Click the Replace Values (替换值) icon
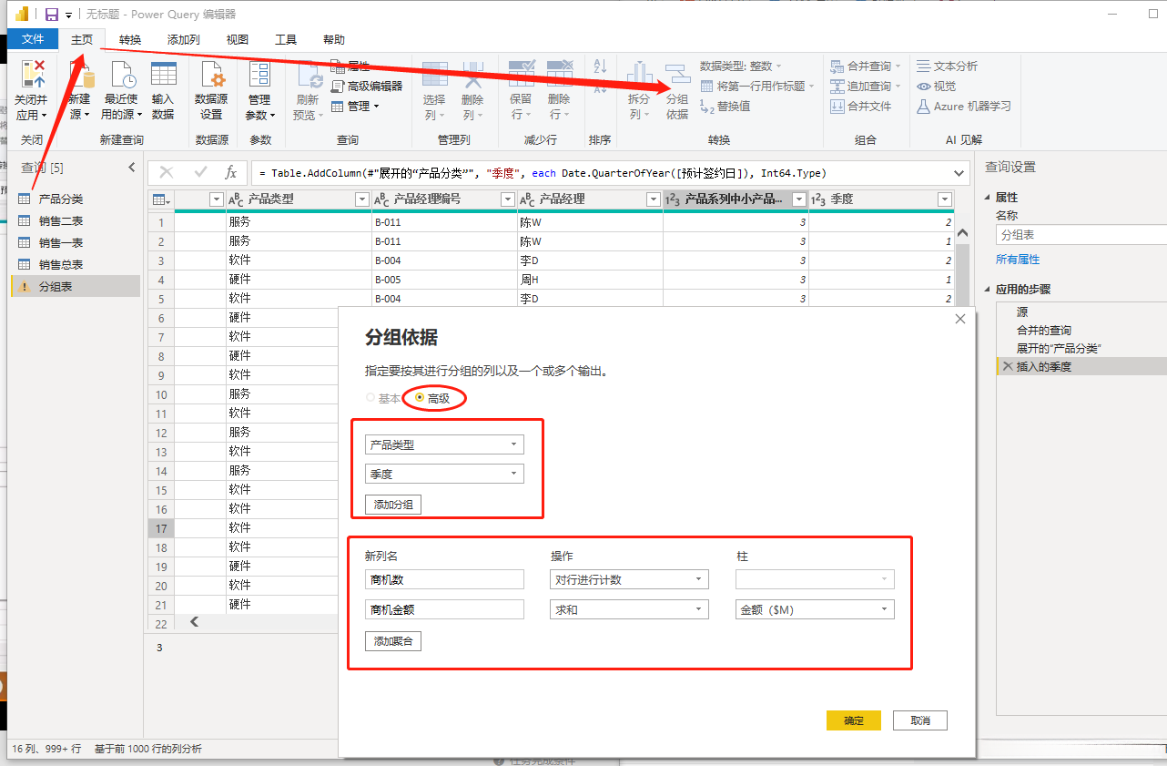1167x766 pixels. 707,106
